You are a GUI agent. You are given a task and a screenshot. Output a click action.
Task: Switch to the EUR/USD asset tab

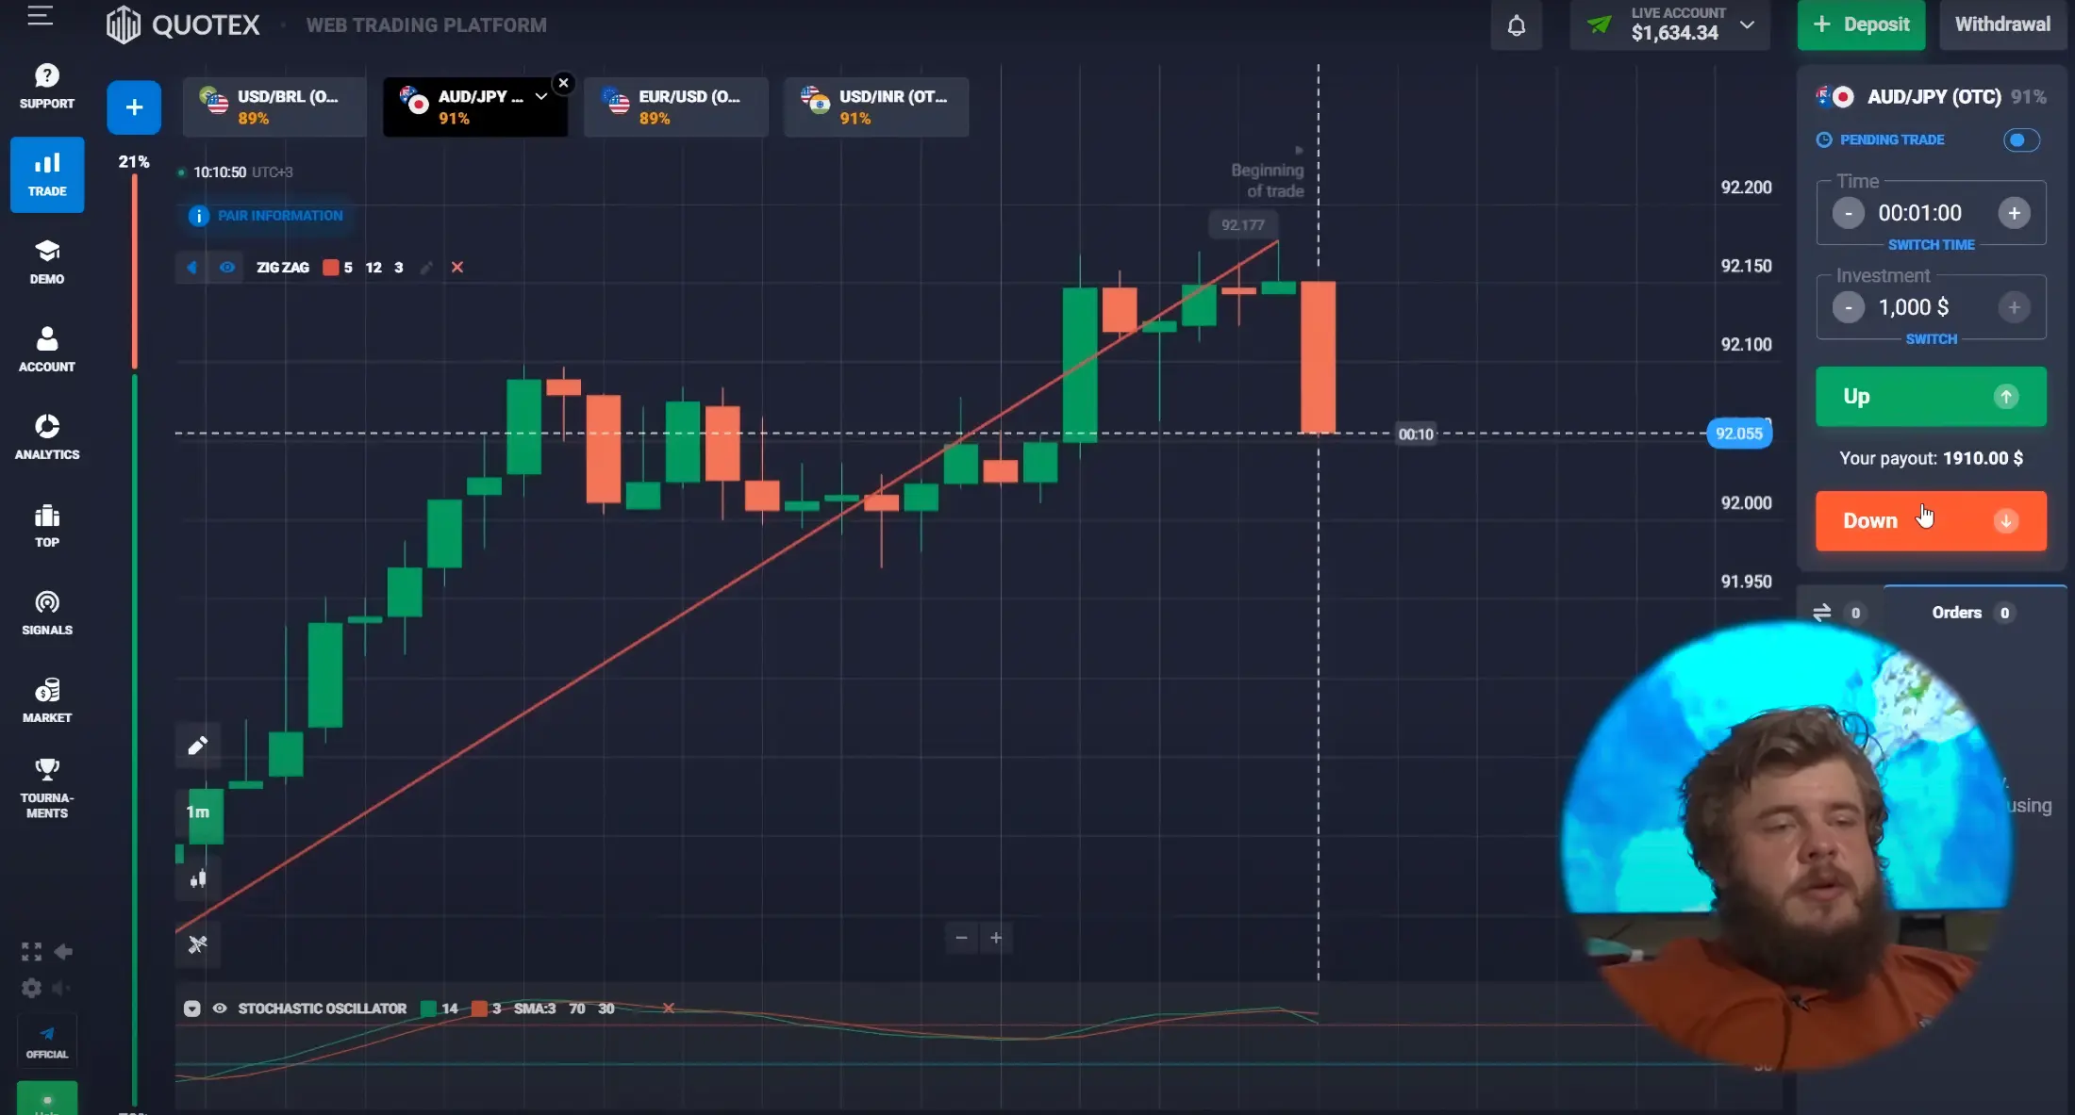[x=676, y=107]
